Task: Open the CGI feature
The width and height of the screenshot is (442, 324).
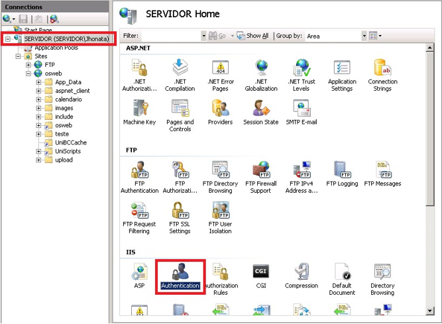Action: pos(261,276)
